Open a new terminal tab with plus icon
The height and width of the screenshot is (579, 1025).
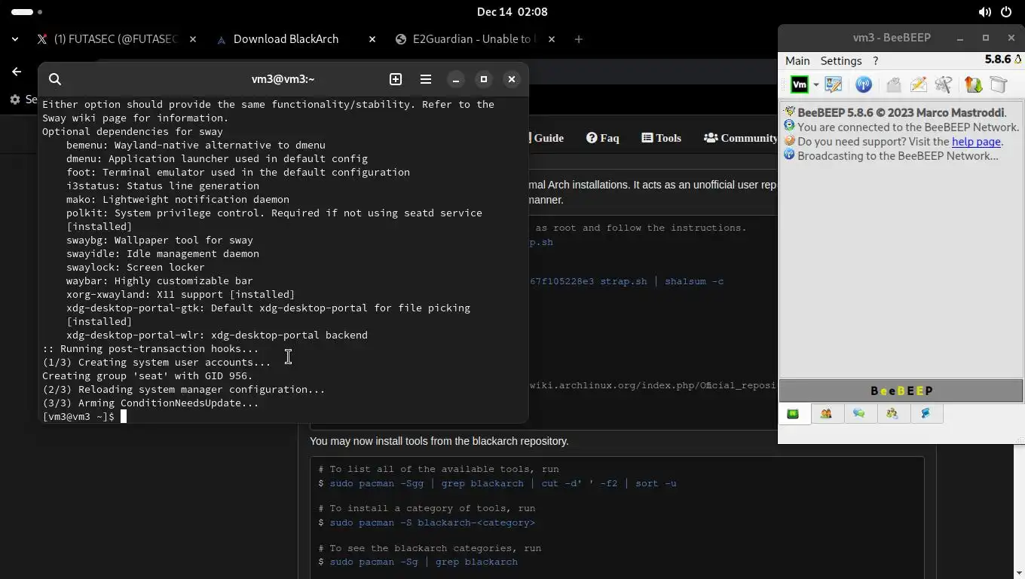pyautogui.click(x=396, y=79)
